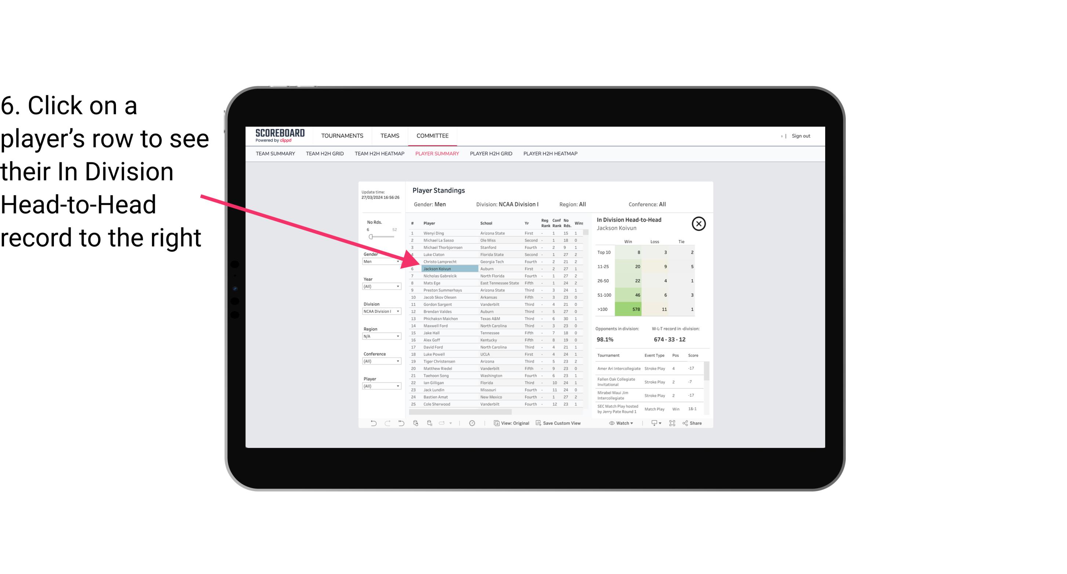Toggle Gender filter for Men
1067x574 pixels.
pos(380,262)
